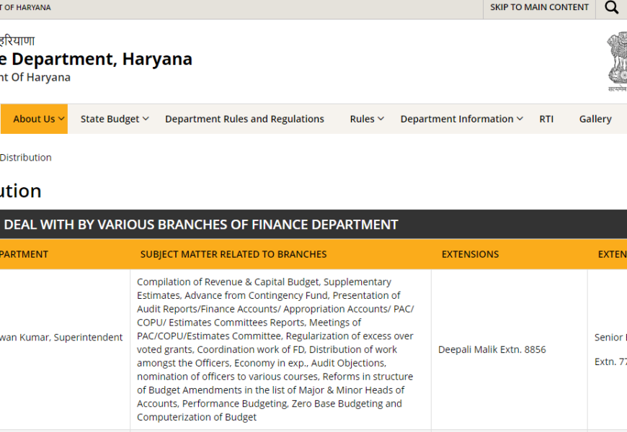Click the budget compilation subject matter text
Screen dimensions: 627x432
tap(275, 350)
